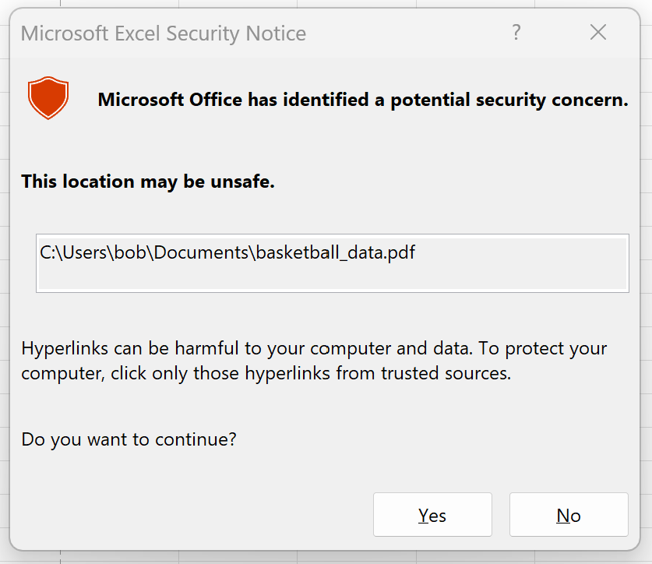
Task: Click the basketball_data.pdf filename text
Action: pos(336,252)
